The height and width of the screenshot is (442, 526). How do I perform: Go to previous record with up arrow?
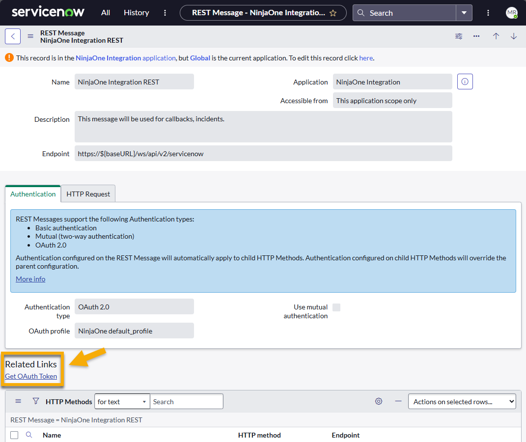[x=496, y=36]
